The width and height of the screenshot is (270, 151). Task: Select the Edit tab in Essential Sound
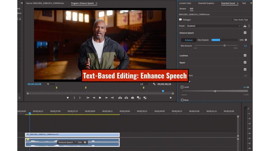pos(191,9)
